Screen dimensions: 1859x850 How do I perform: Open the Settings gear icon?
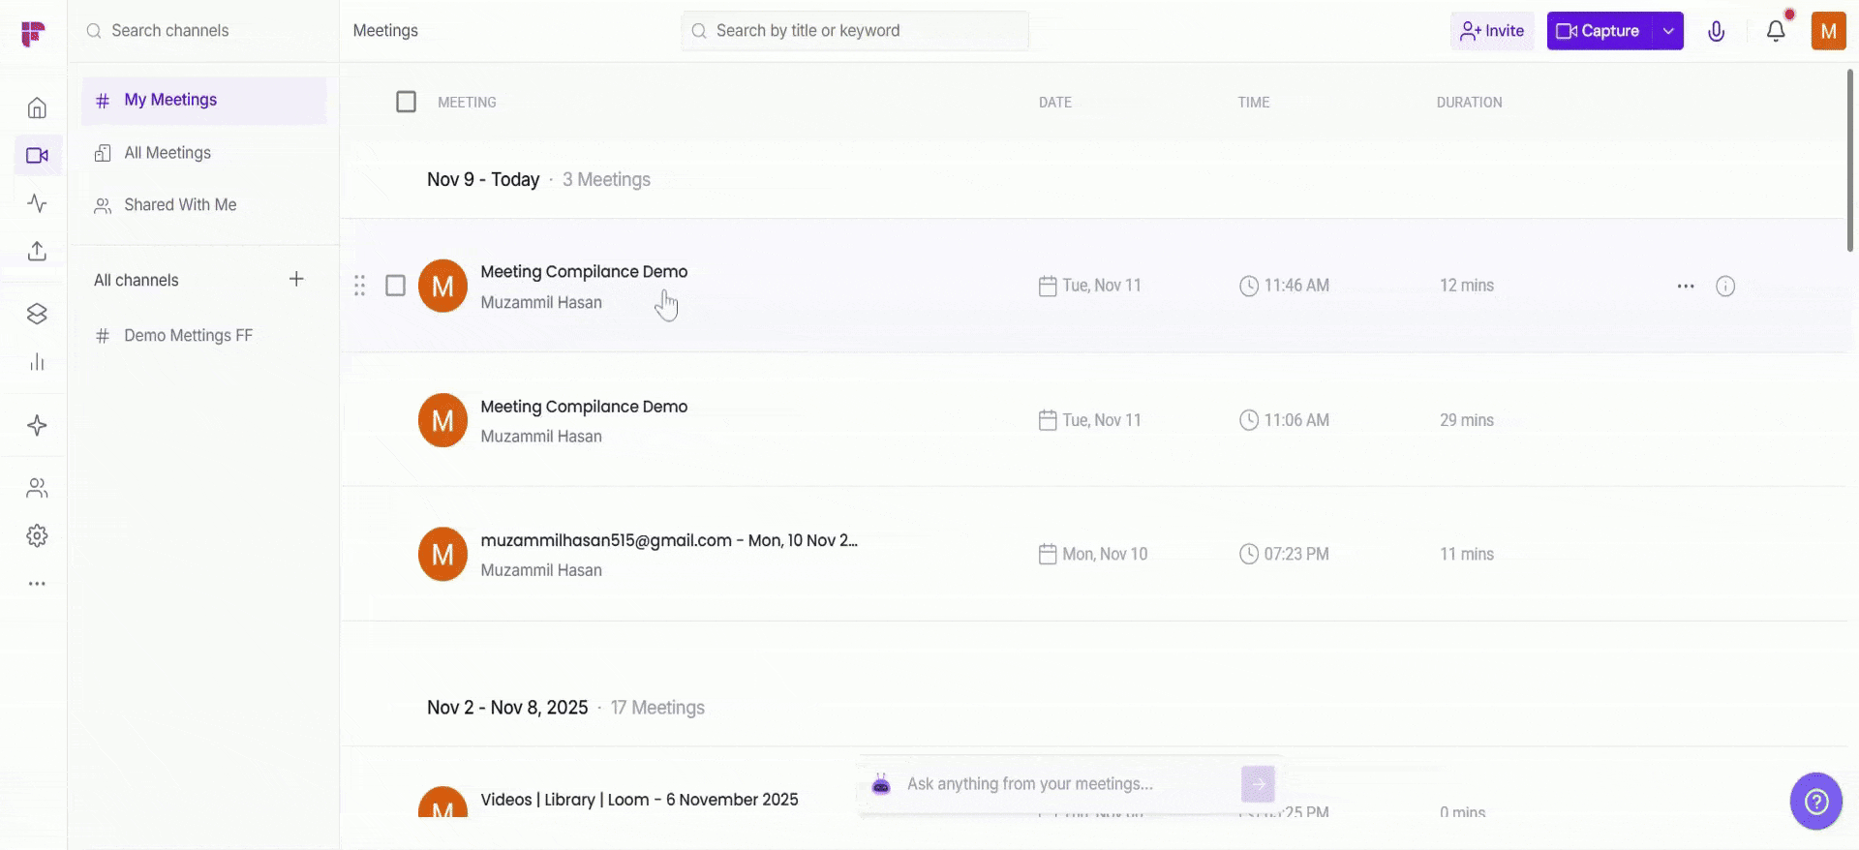37,536
